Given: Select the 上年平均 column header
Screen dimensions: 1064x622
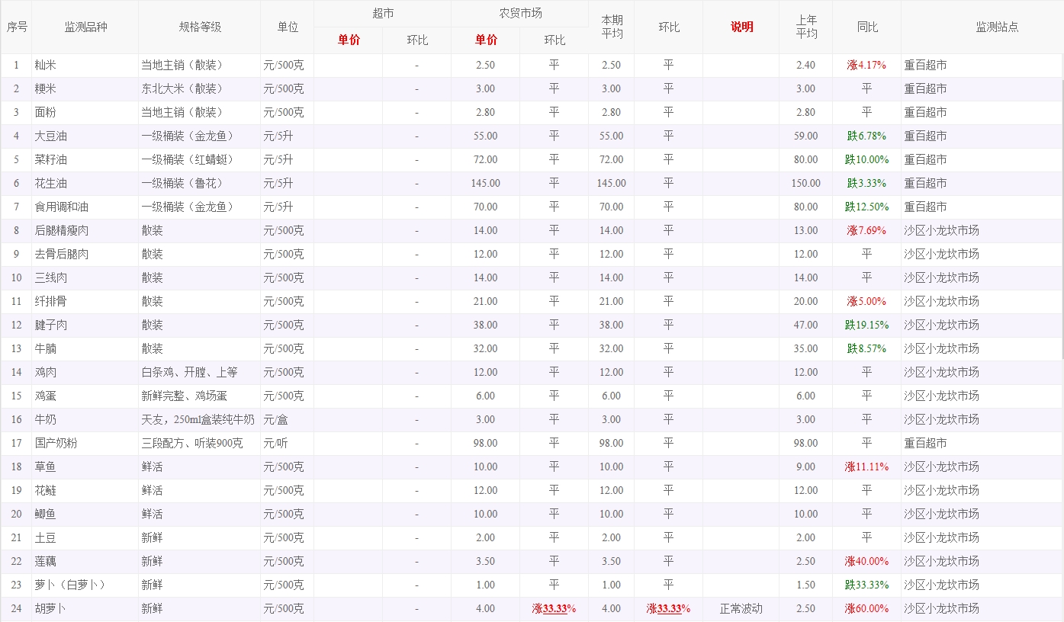Looking at the screenshot, I should (806, 27).
